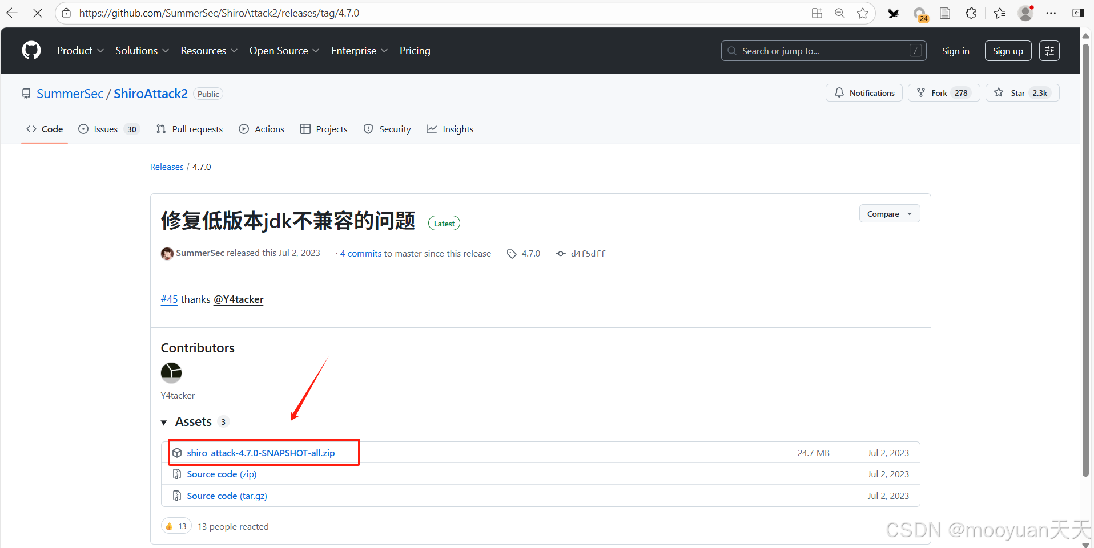Viewport: 1094px width, 548px height.
Task: Expand the Product dropdown menu
Action: point(81,51)
